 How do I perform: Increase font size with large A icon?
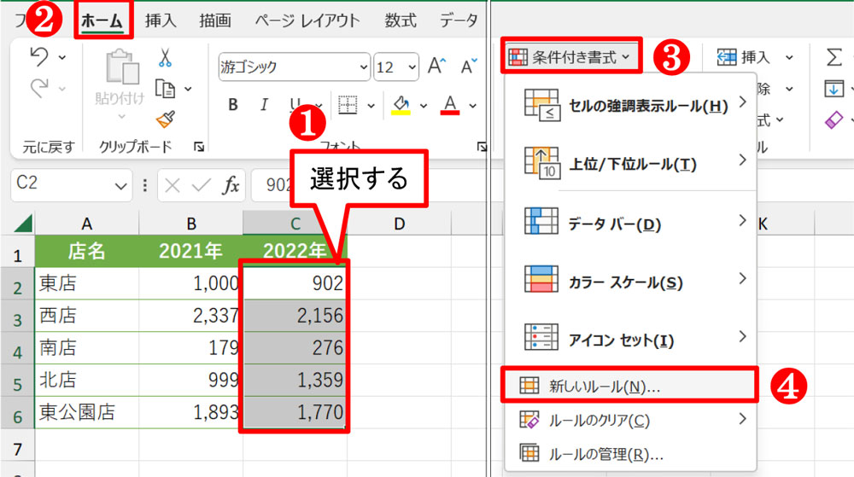(436, 66)
